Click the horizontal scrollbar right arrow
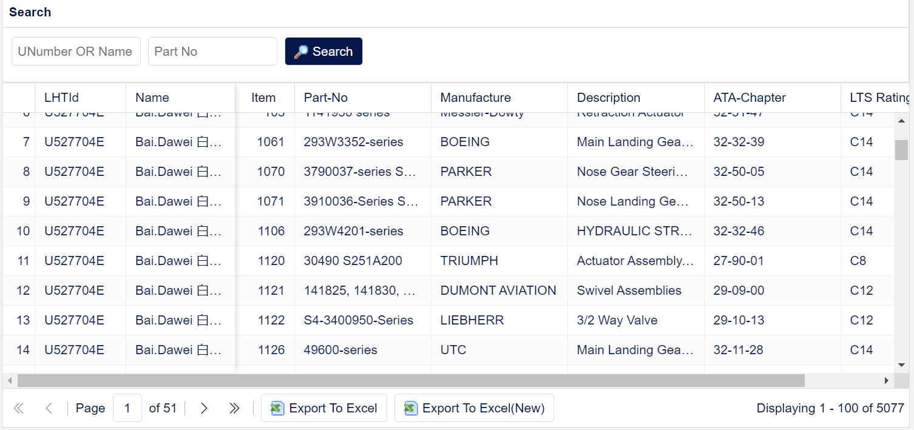Screen dimensions: 914x430 [886, 380]
